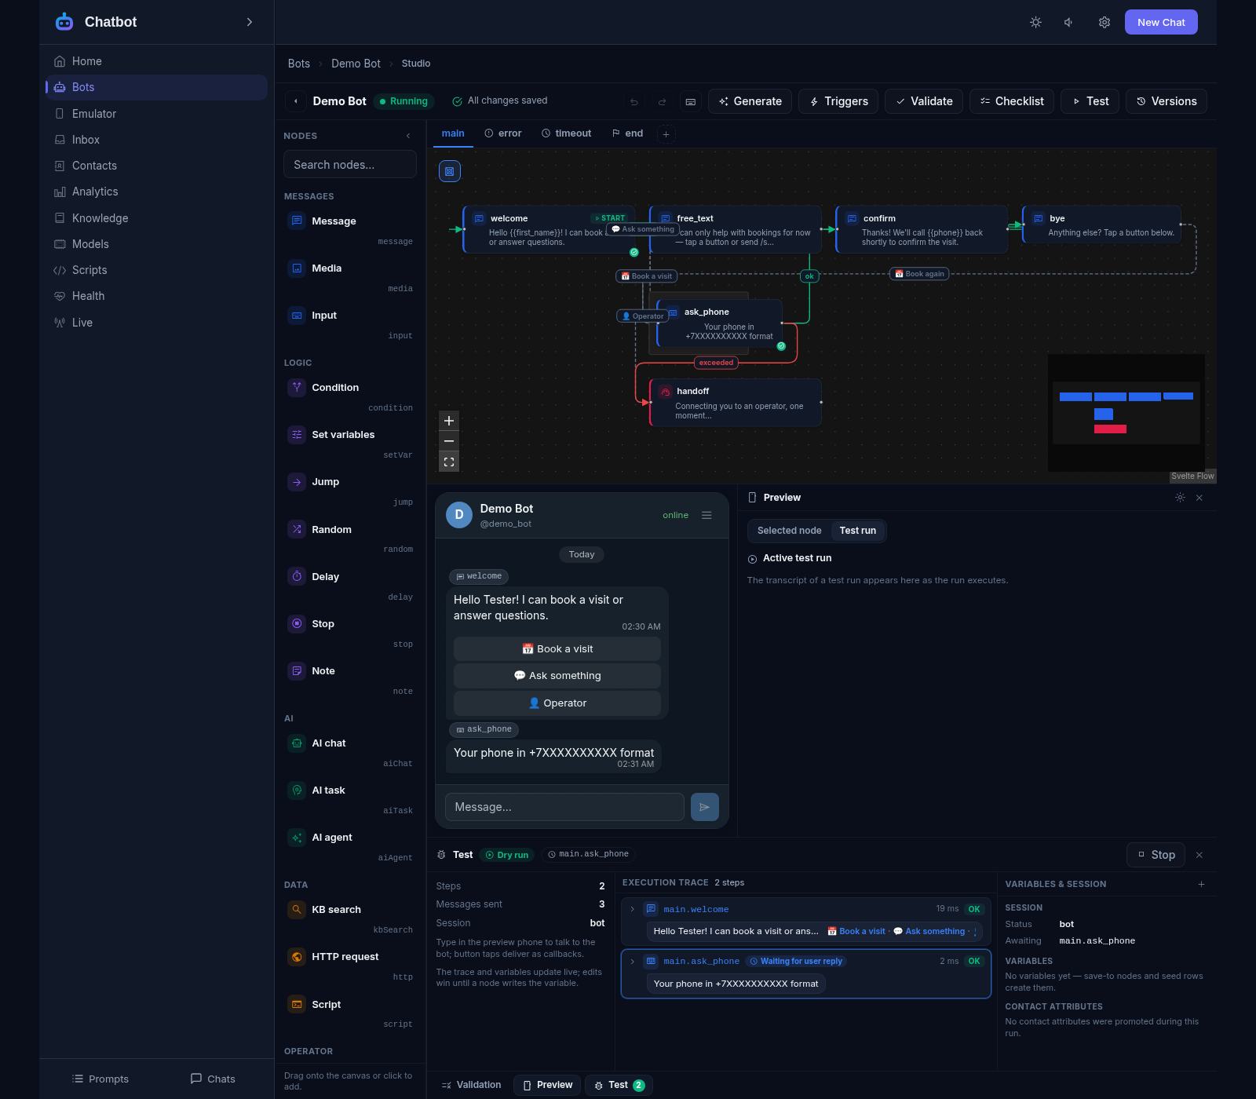Screen dimensions: 1256x1099
Task: Expand the main.ask_phone trace step
Action: [633, 961]
